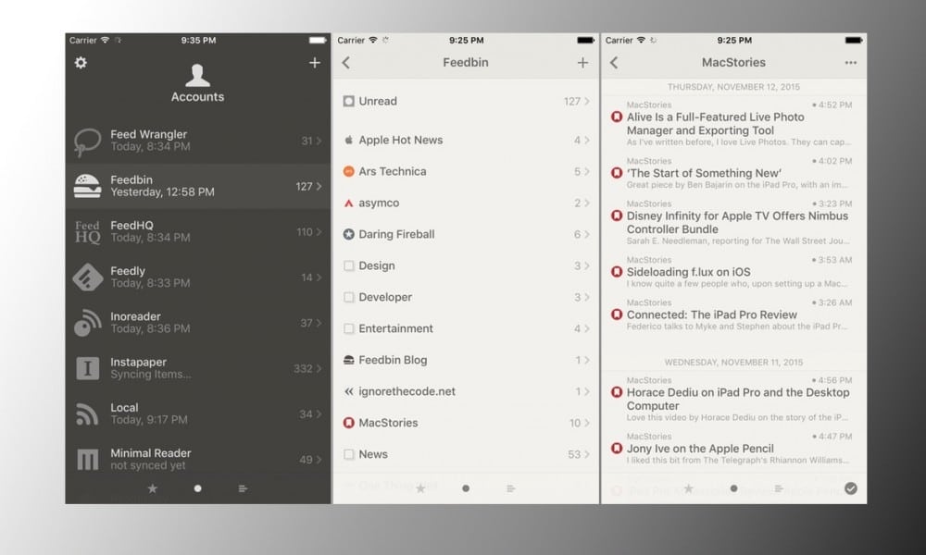Tap the Local RSS icon
Screen dimensions: 926x555
(x=87, y=414)
